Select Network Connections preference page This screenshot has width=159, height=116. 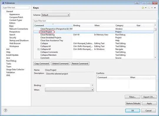click(19, 29)
